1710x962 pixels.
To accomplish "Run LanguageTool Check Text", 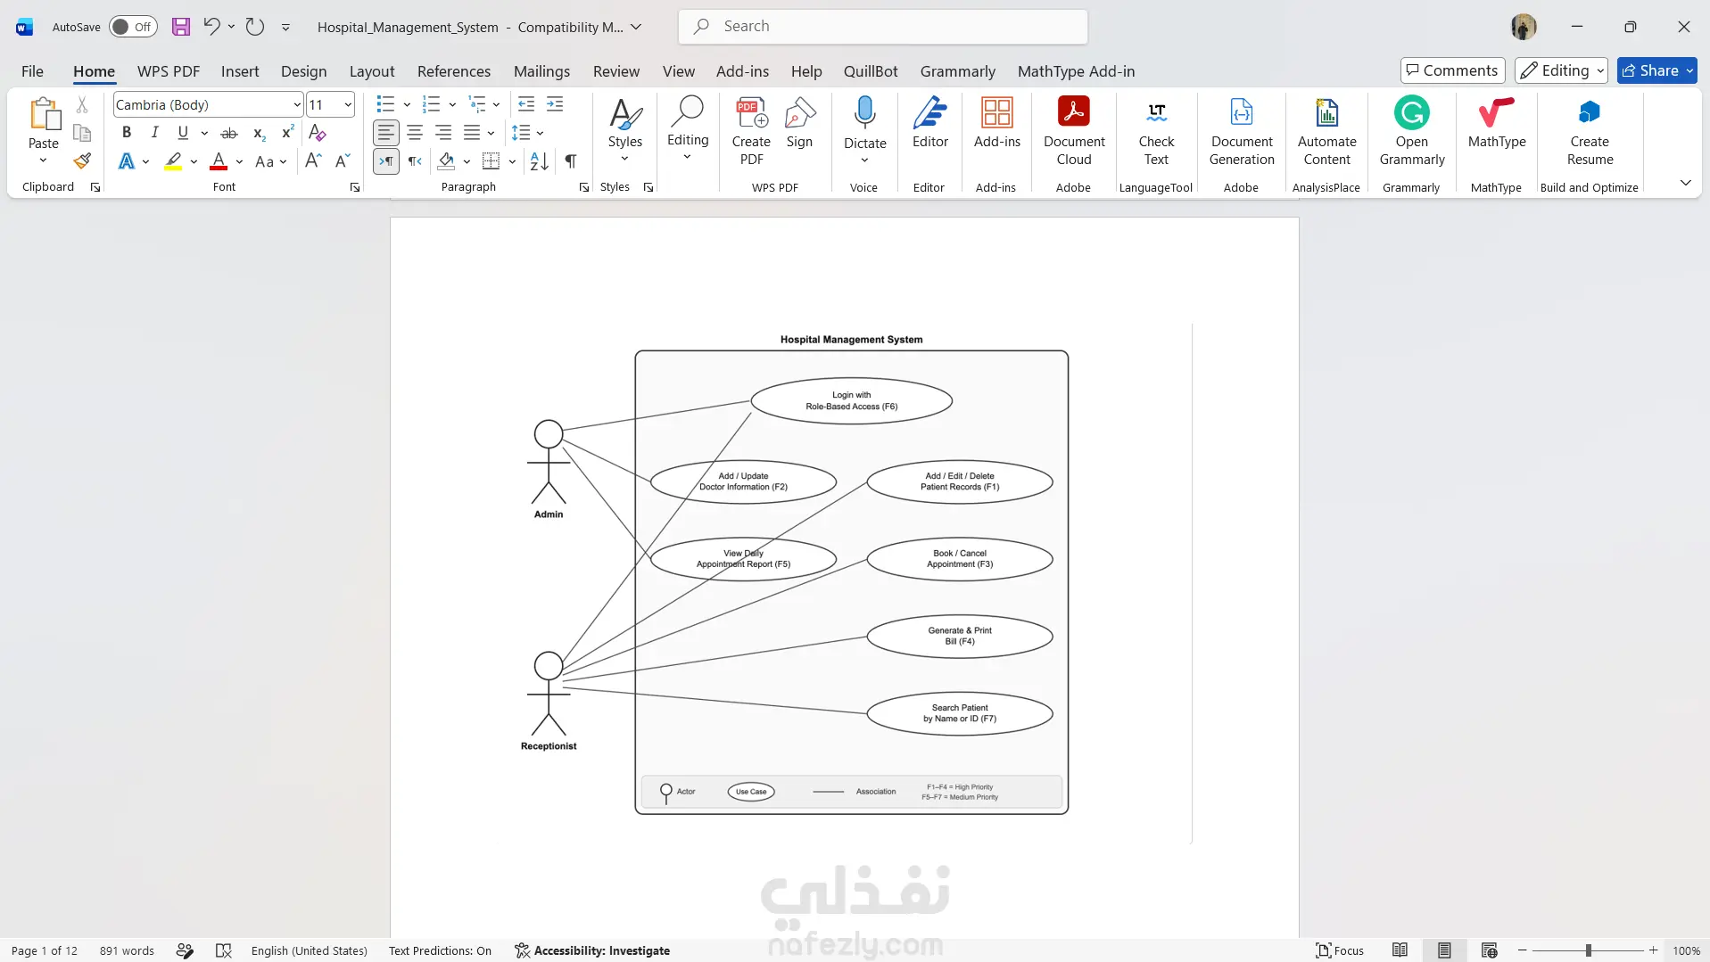I will tap(1156, 132).
